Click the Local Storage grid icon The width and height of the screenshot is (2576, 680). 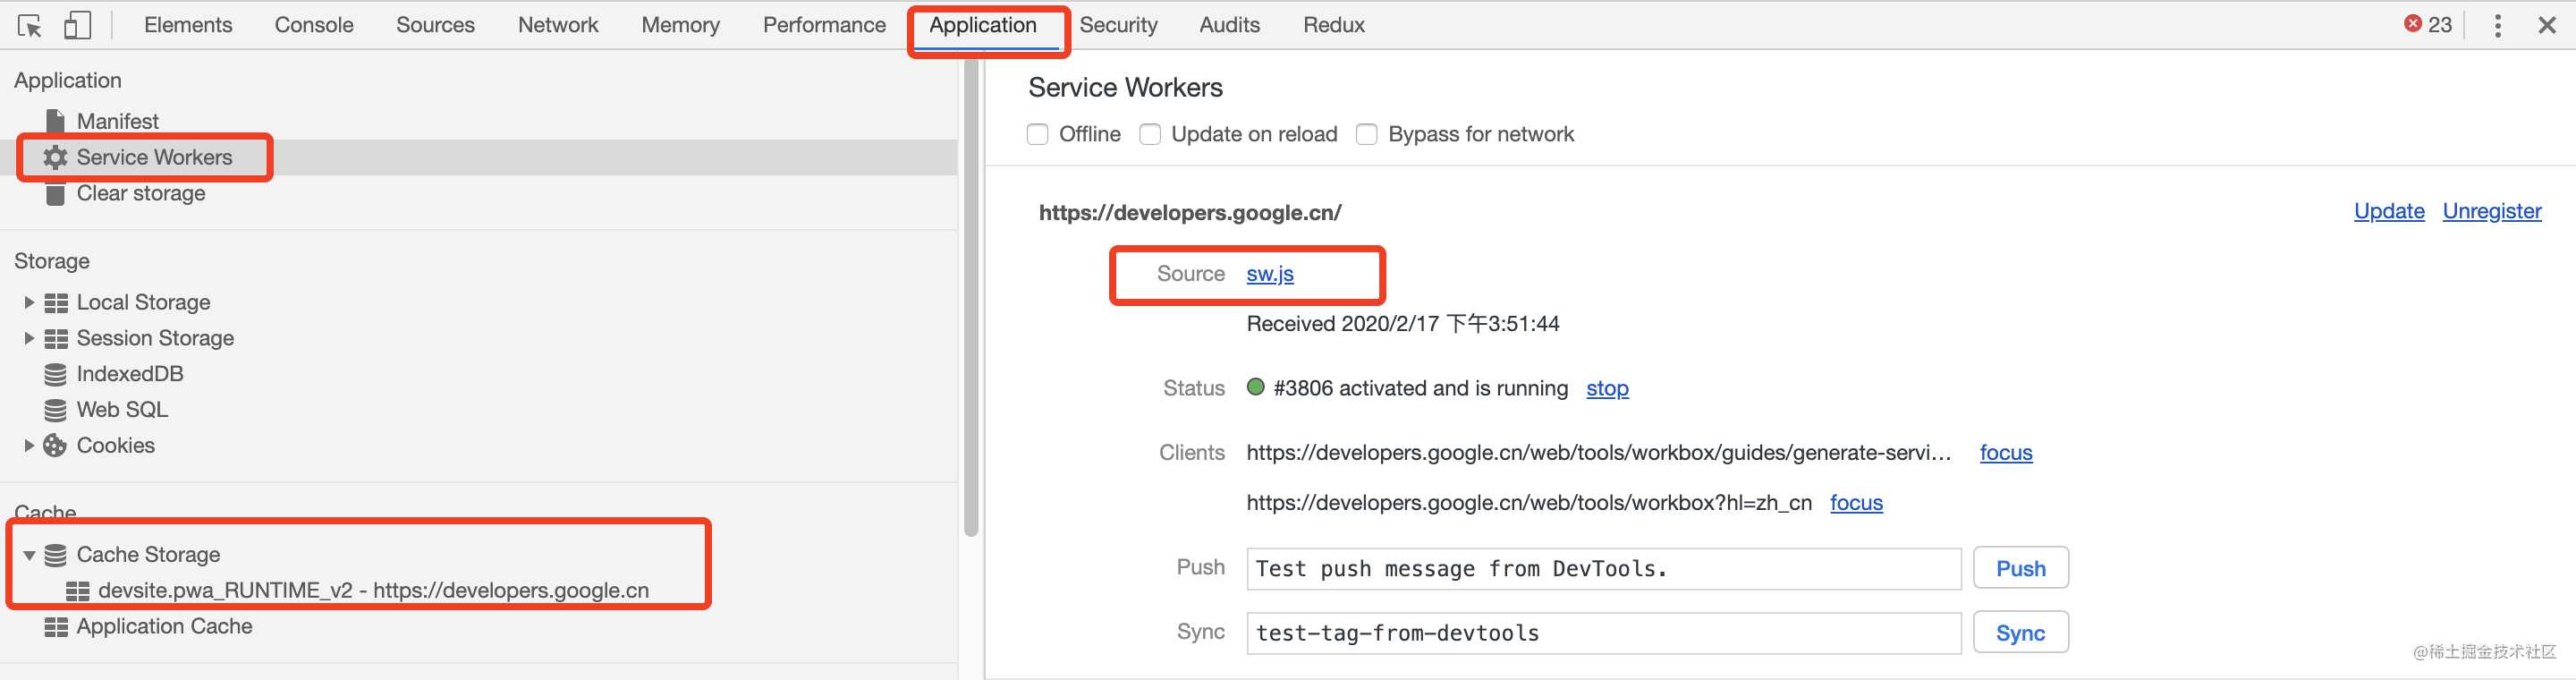(x=56, y=302)
